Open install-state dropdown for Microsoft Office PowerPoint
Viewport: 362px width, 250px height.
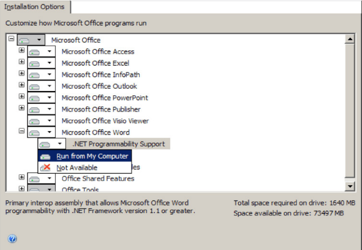coord(41,98)
